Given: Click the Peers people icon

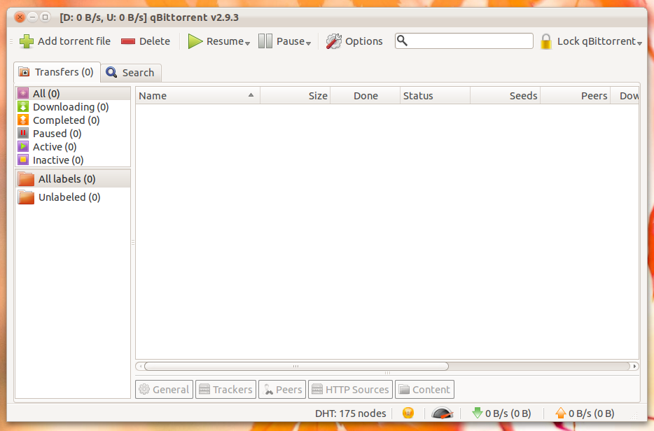Looking at the screenshot, I should click(268, 389).
